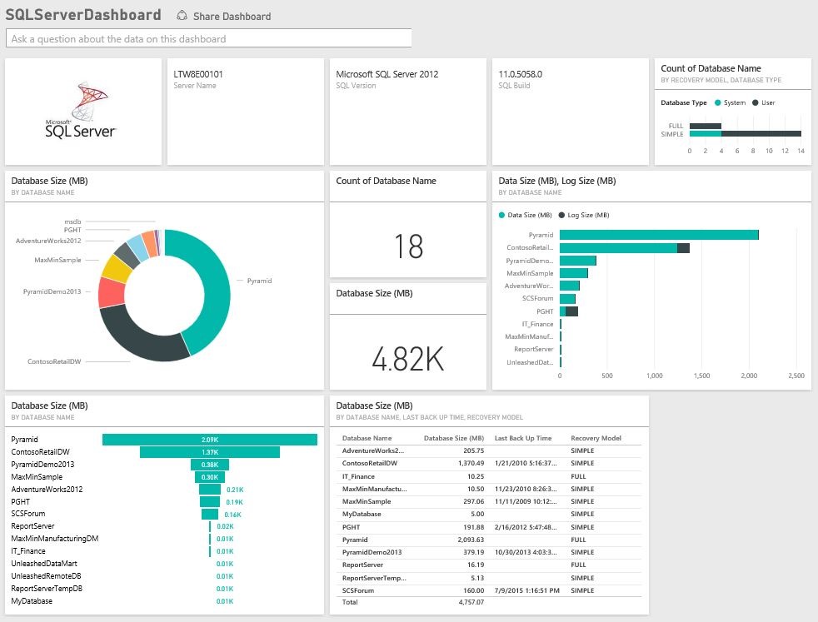Click the teal Data Size (MB) legend marker
818x622 pixels.
[x=501, y=216]
